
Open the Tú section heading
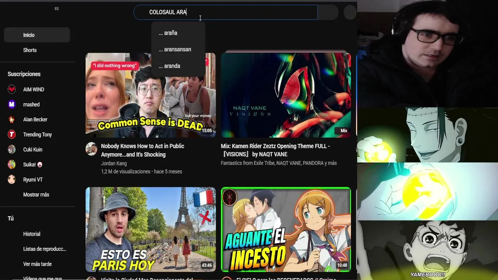[x=11, y=219]
